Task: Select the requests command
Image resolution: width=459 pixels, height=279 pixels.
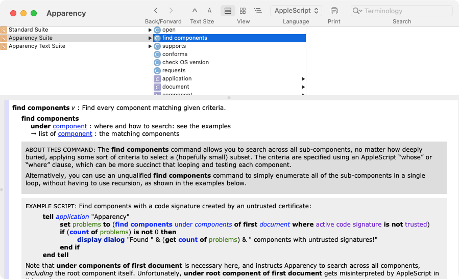Action: [x=230, y=71]
